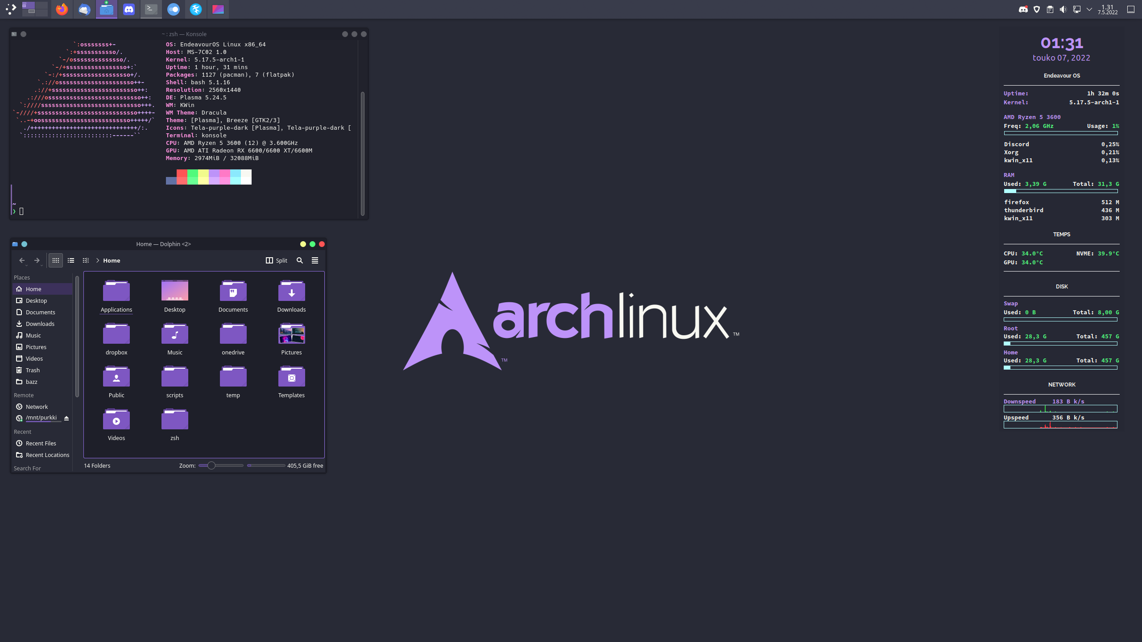The width and height of the screenshot is (1142, 642).
Task: Open System Settings toggle icon in panel
Action: pyautogui.click(x=174, y=9)
